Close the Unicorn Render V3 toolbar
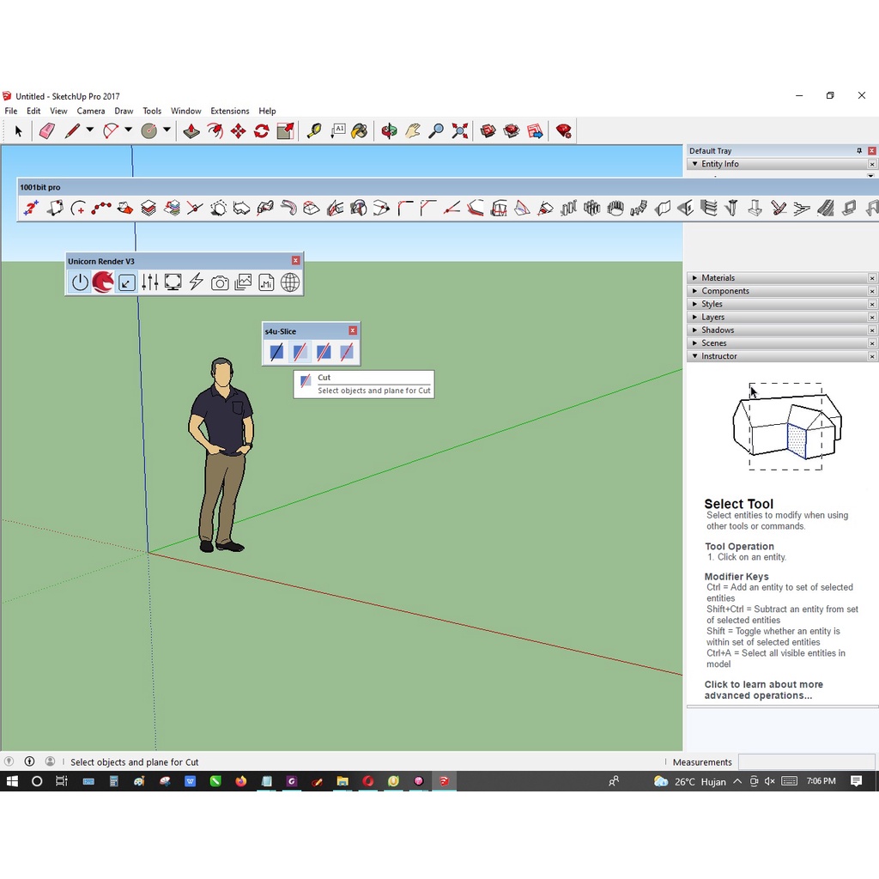Screen dimensions: 879x879 pos(295,261)
